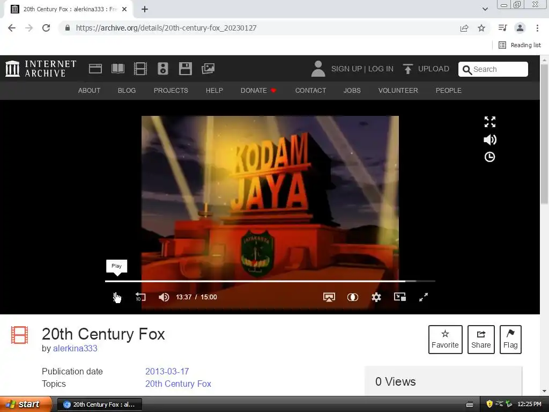Click the address bar URL
Viewport: 549px width, 412px height.
coord(166,28)
